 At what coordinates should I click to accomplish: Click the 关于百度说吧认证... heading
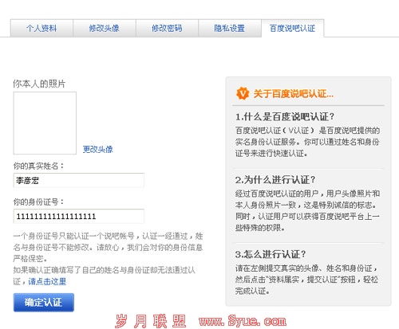(x=293, y=94)
